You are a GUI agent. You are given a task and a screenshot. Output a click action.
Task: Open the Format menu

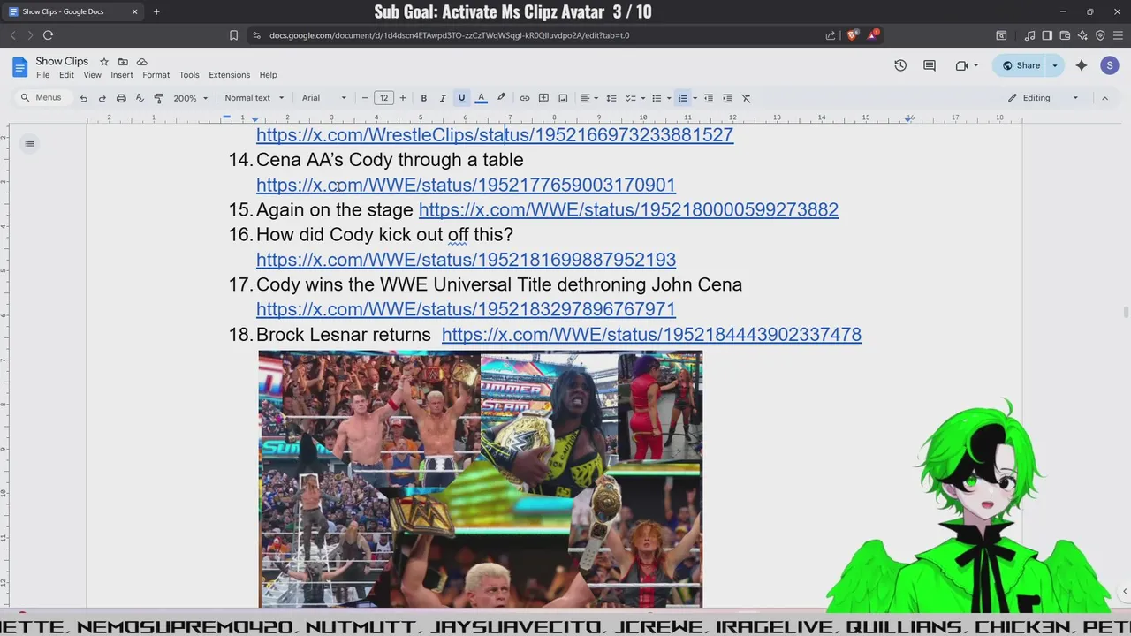156,75
